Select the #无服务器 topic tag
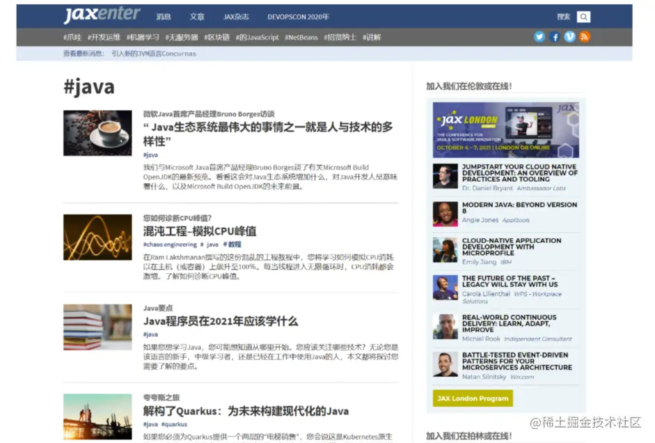655x443 pixels. click(182, 37)
